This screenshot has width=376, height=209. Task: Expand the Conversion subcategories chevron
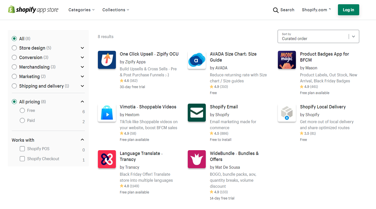(82, 57)
